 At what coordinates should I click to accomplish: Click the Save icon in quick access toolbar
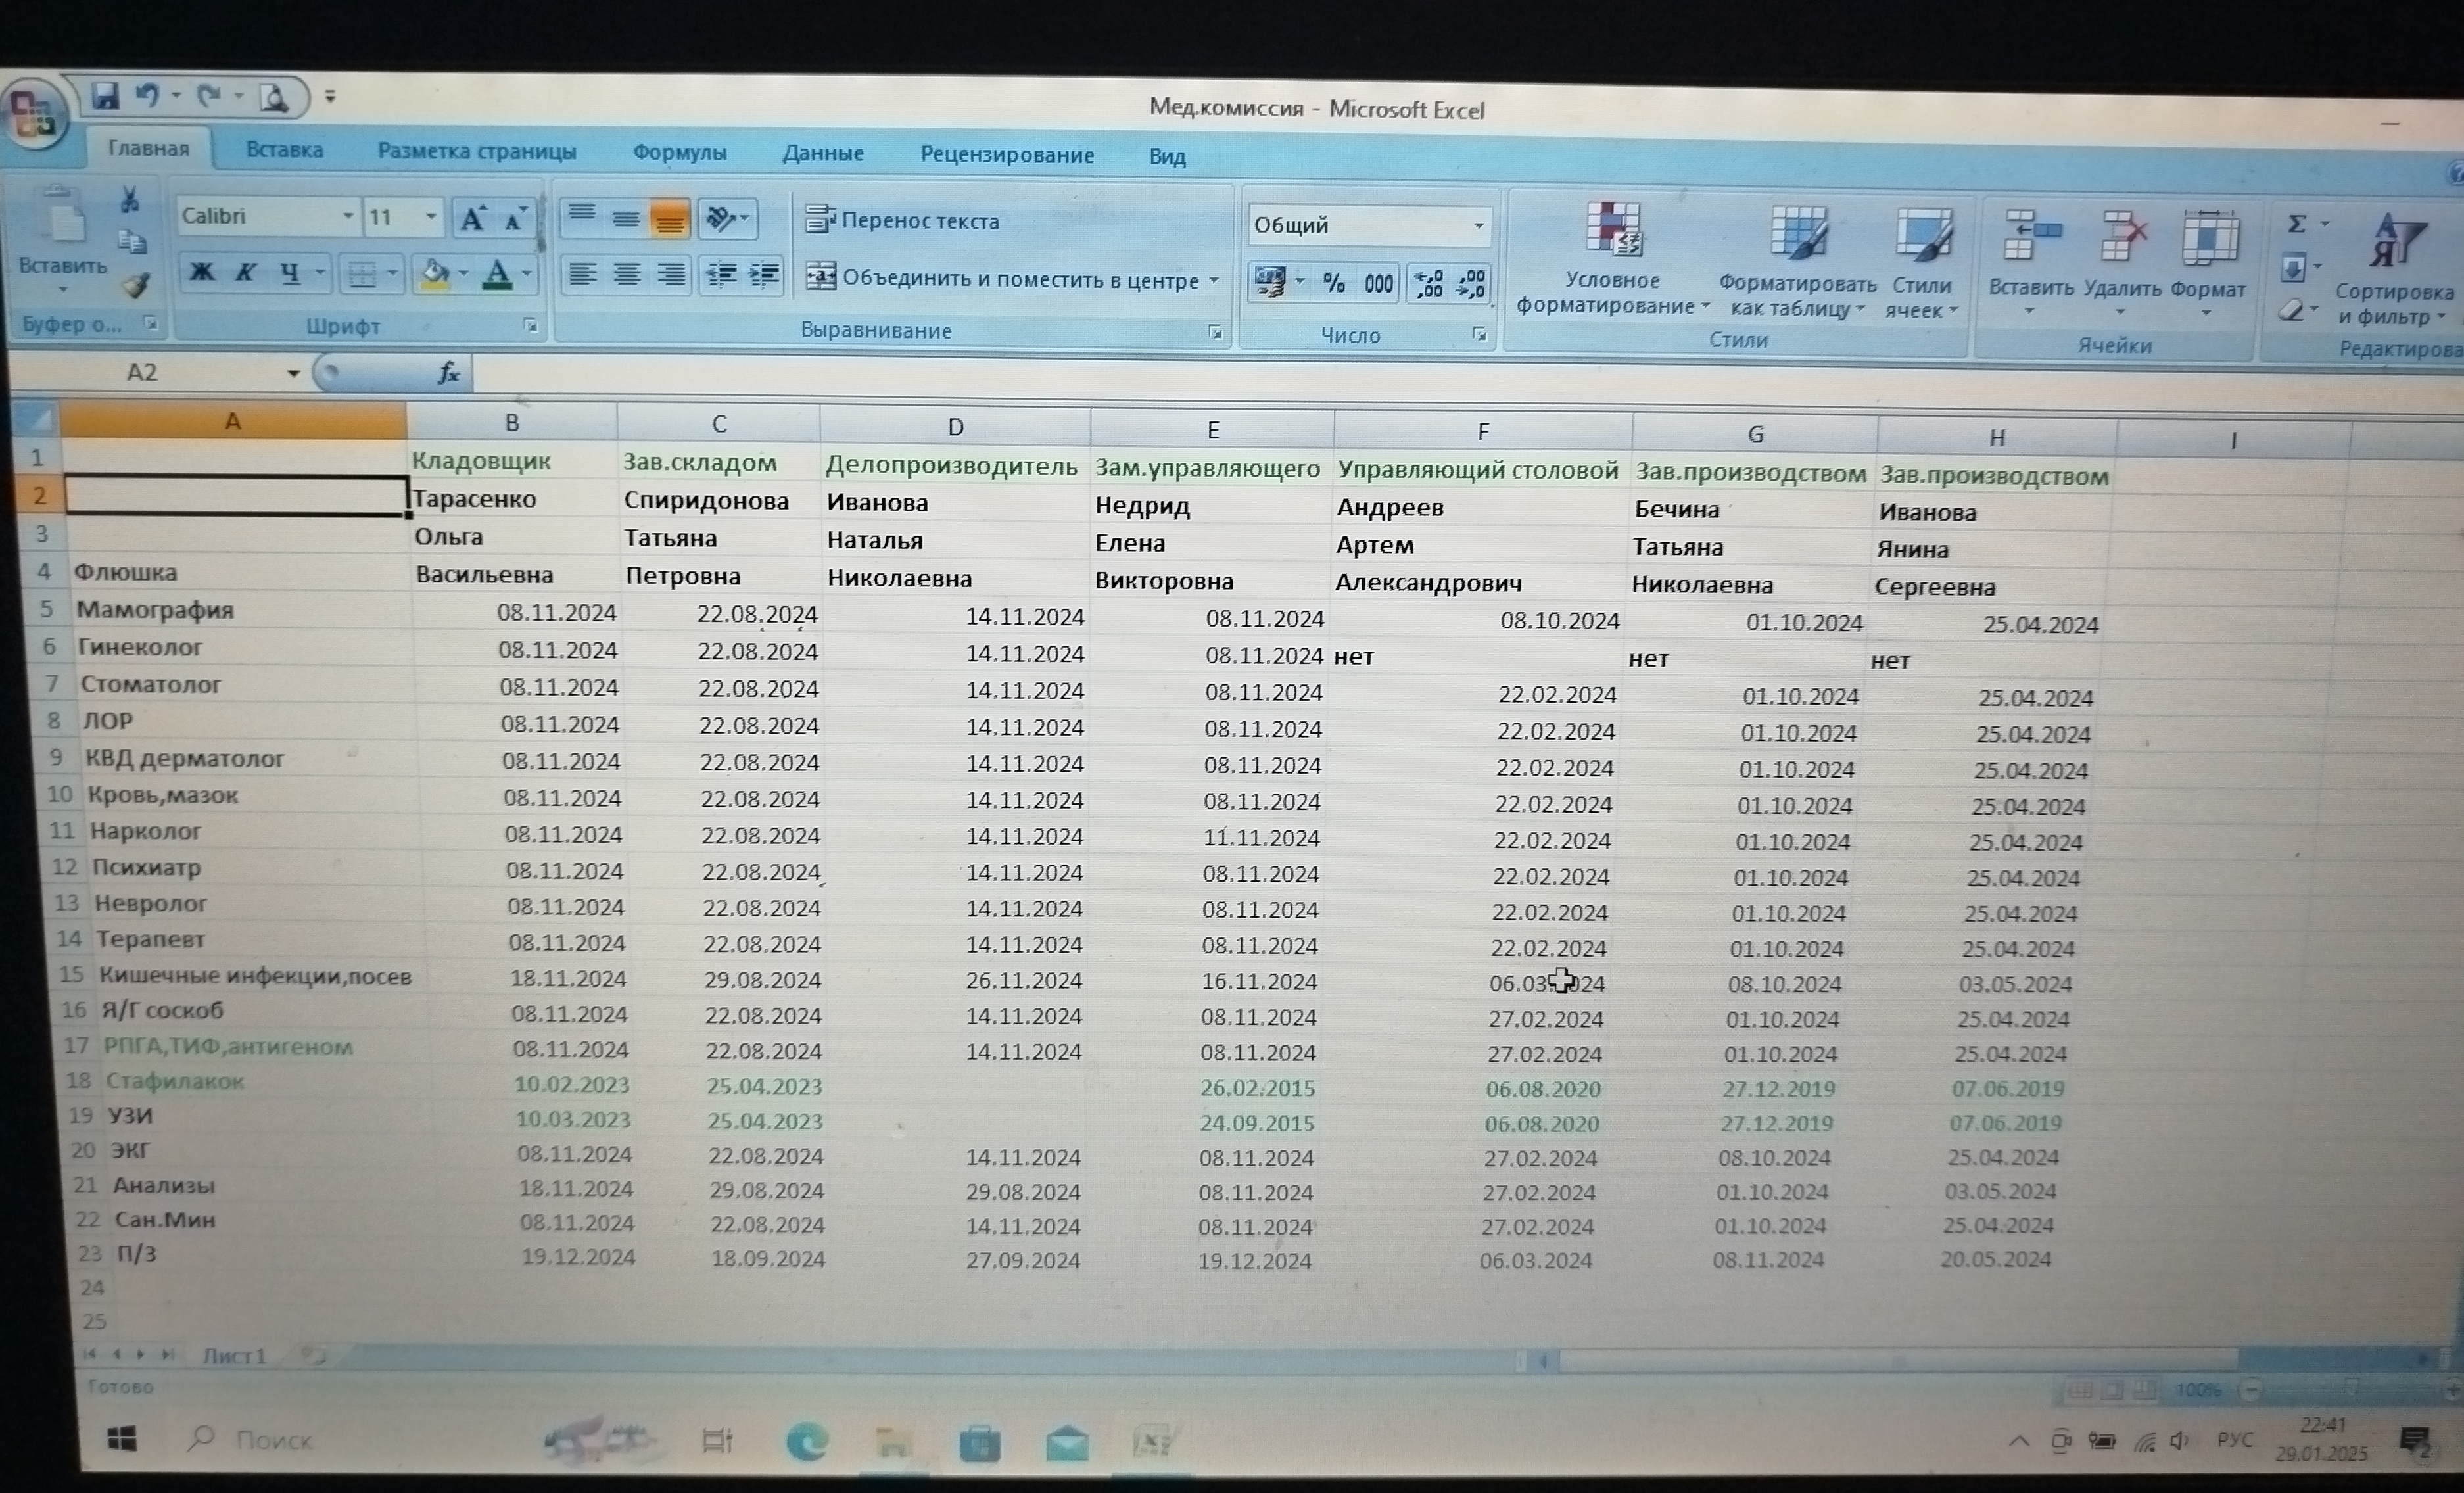pyautogui.click(x=105, y=96)
